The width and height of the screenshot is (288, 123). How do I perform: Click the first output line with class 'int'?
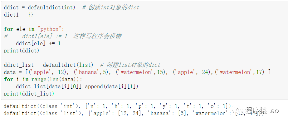coord(117,106)
